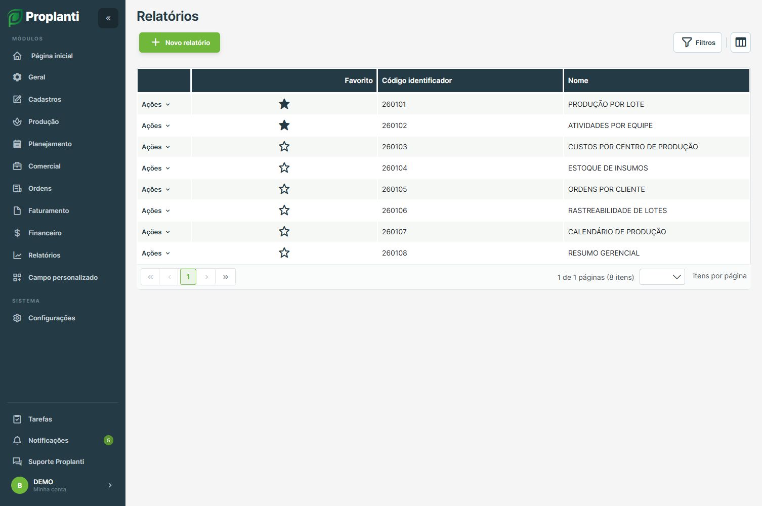Click the Tarefas checklist icon
The height and width of the screenshot is (506, 762).
[17, 419]
